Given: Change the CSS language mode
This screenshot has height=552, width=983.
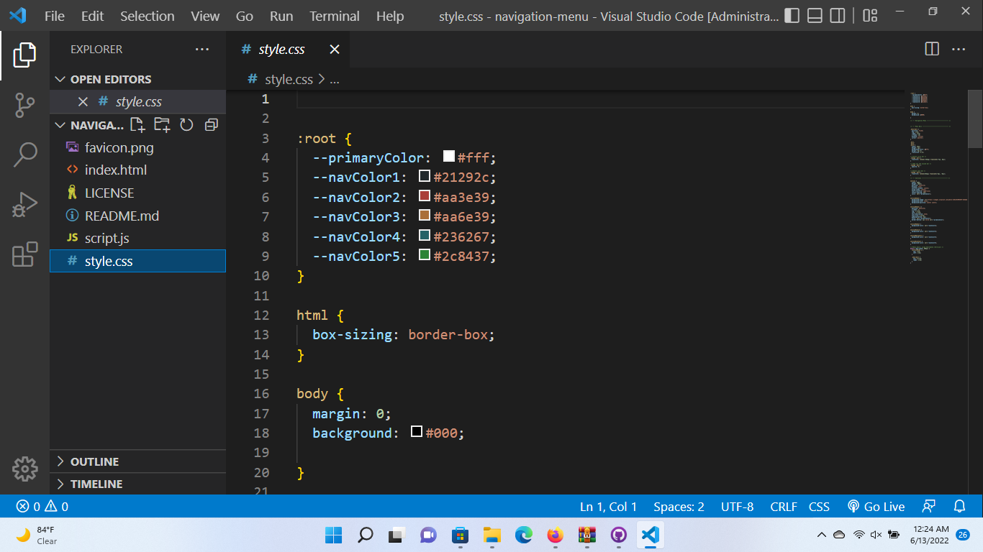Looking at the screenshot, I should click(819, 506).
